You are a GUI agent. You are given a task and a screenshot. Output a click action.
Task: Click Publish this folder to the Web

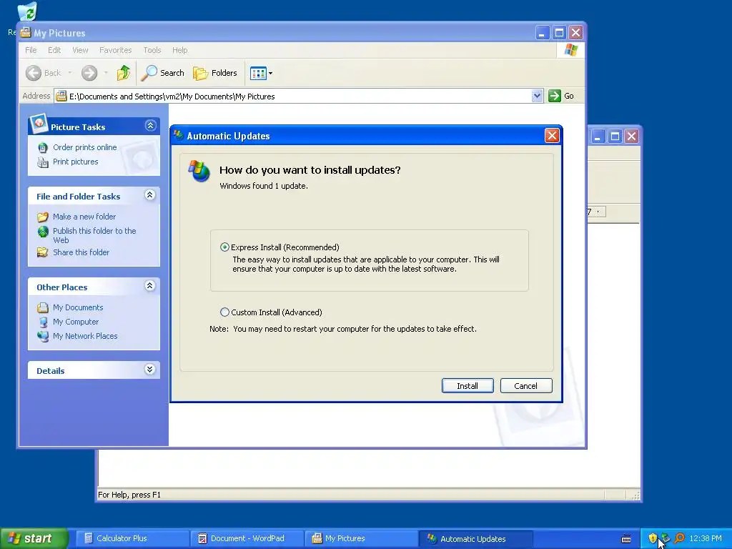(x=94, y=235)
